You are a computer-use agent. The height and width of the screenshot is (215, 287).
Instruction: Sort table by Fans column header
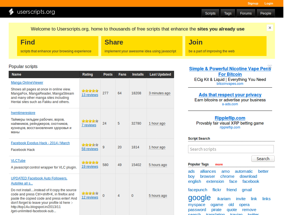pyautogui.click(x=122, y=74)
